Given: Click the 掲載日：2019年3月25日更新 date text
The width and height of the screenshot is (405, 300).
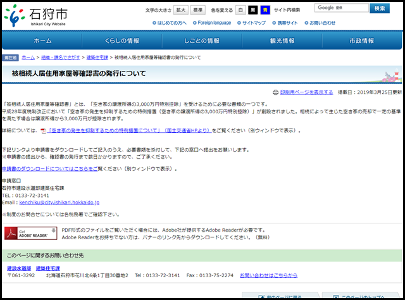Looking at the screenshot, I should coord(370,92).
